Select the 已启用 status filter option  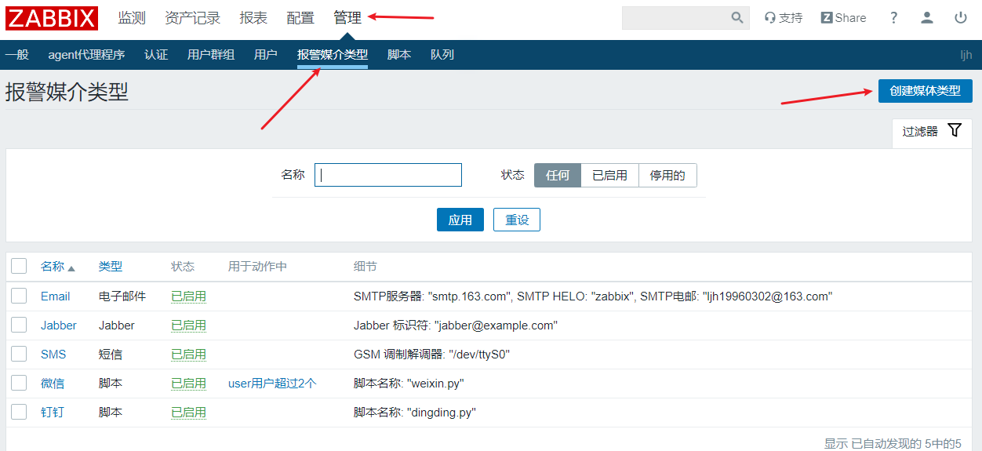[609, 176]
